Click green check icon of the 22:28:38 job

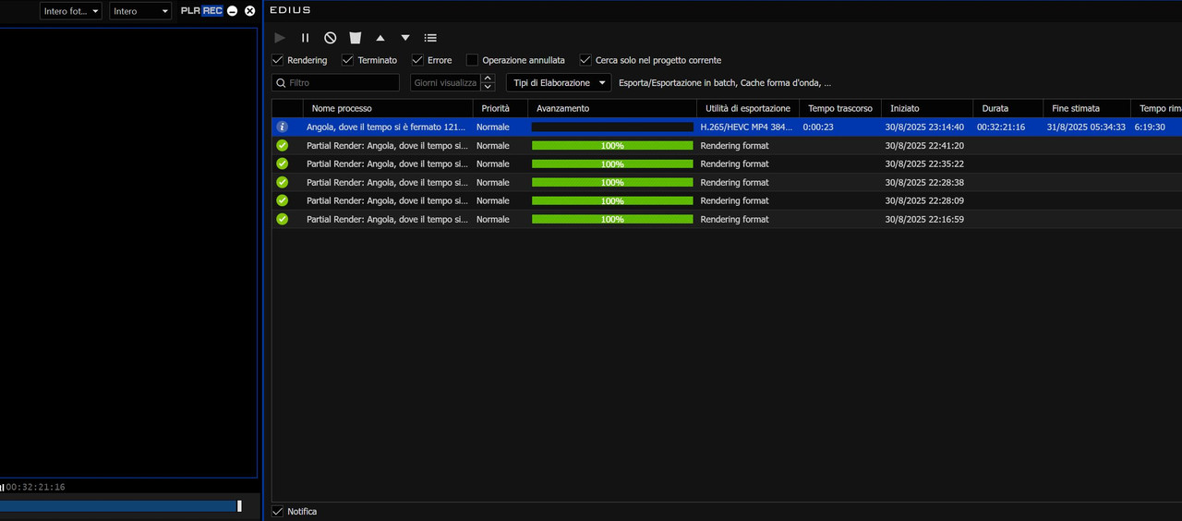click(282, 182)
